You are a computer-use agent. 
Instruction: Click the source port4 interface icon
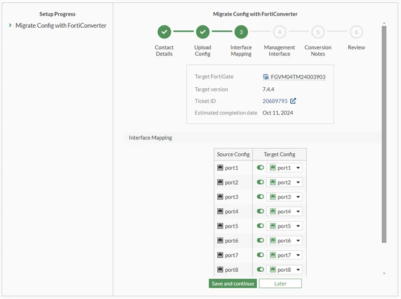coord(220,211)
